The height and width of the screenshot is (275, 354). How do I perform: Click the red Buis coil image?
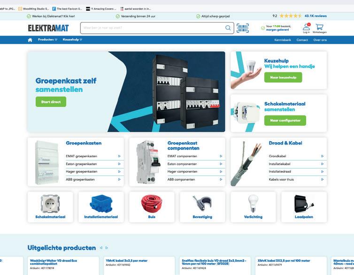click(x=152, y=204)
